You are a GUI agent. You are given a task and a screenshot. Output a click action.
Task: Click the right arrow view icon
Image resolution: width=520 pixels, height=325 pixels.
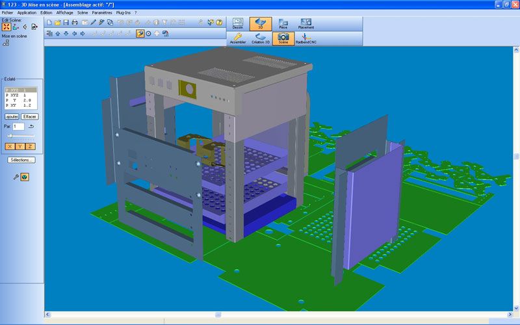[x=83, y=34]
